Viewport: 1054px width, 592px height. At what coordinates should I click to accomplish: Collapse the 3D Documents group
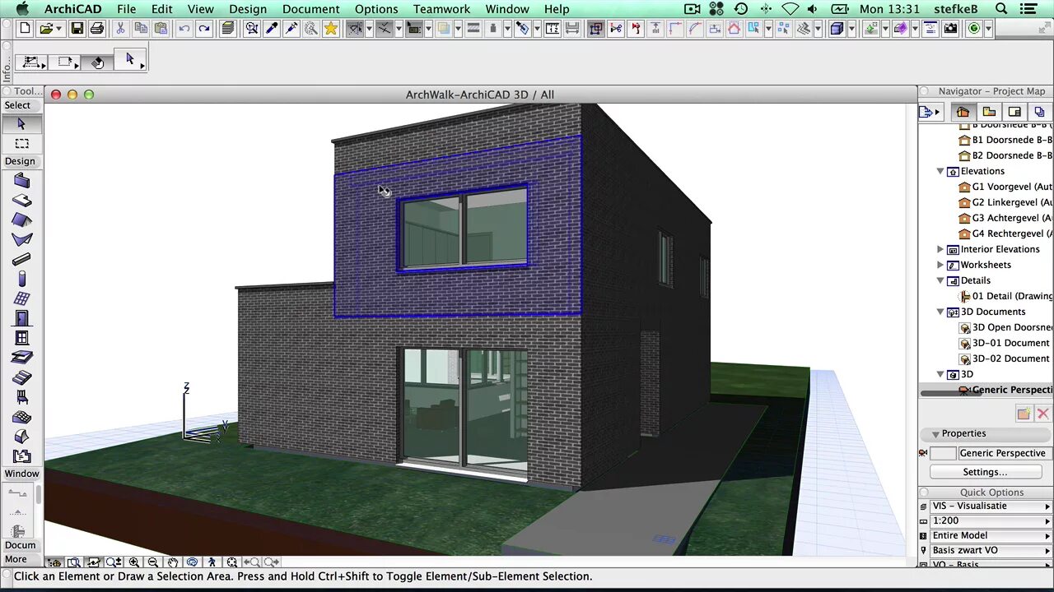coord(940,312)
